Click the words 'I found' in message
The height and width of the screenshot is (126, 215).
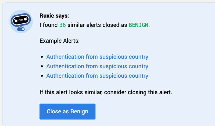[49, 25]
